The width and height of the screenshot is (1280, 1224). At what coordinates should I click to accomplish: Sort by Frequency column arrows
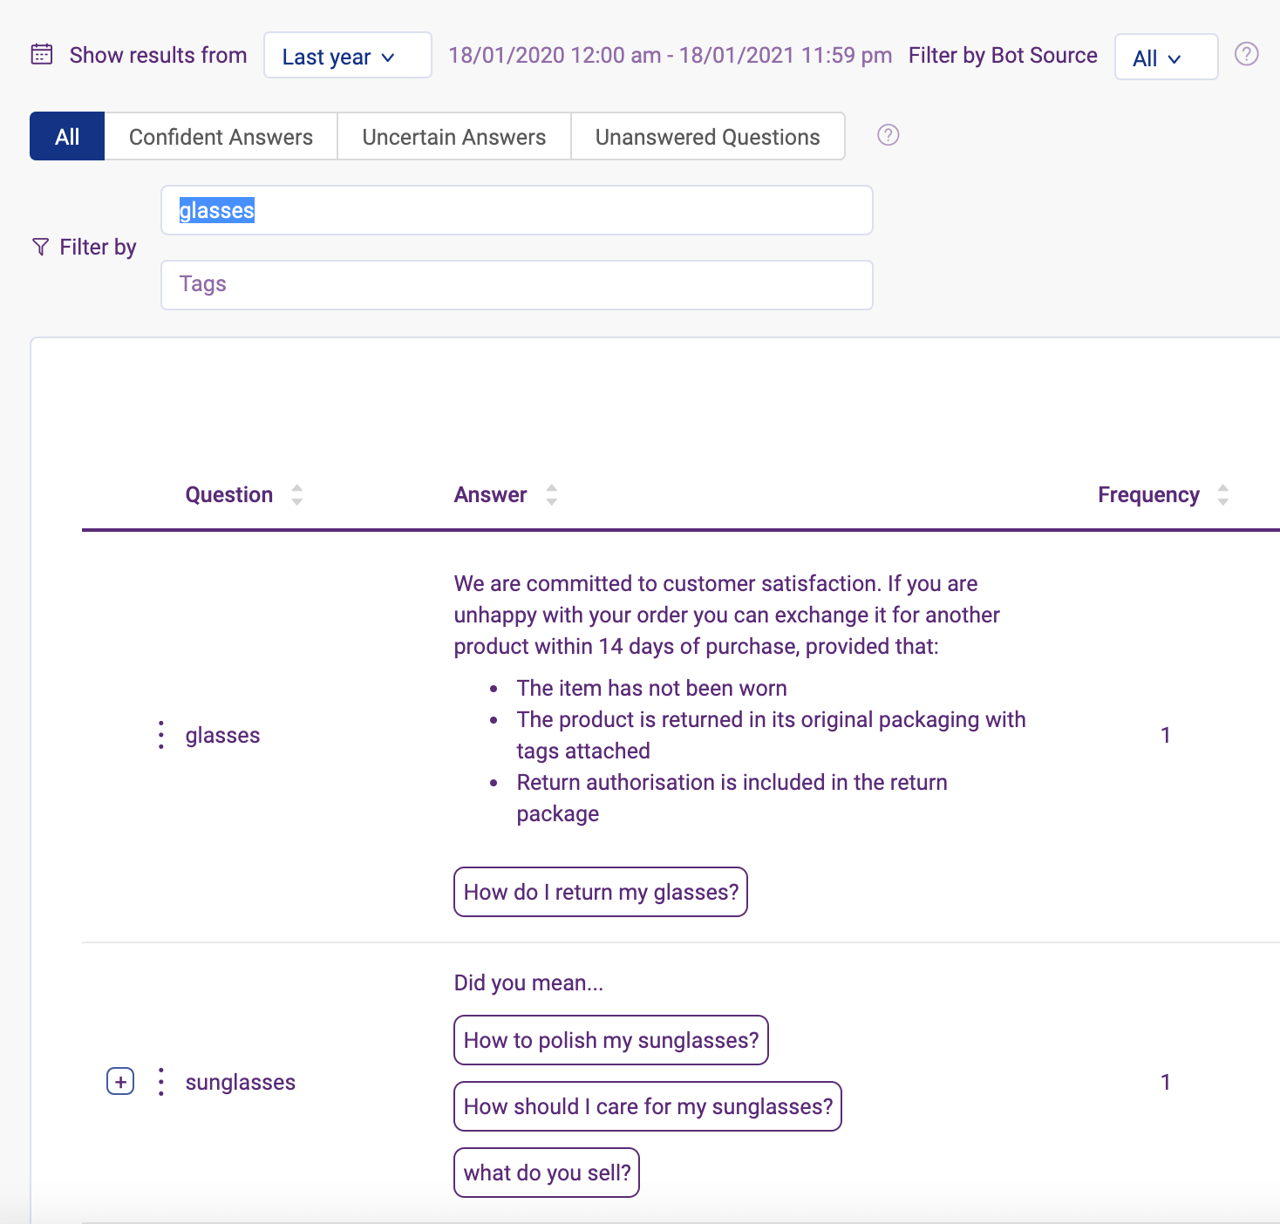coord(1223,495)
